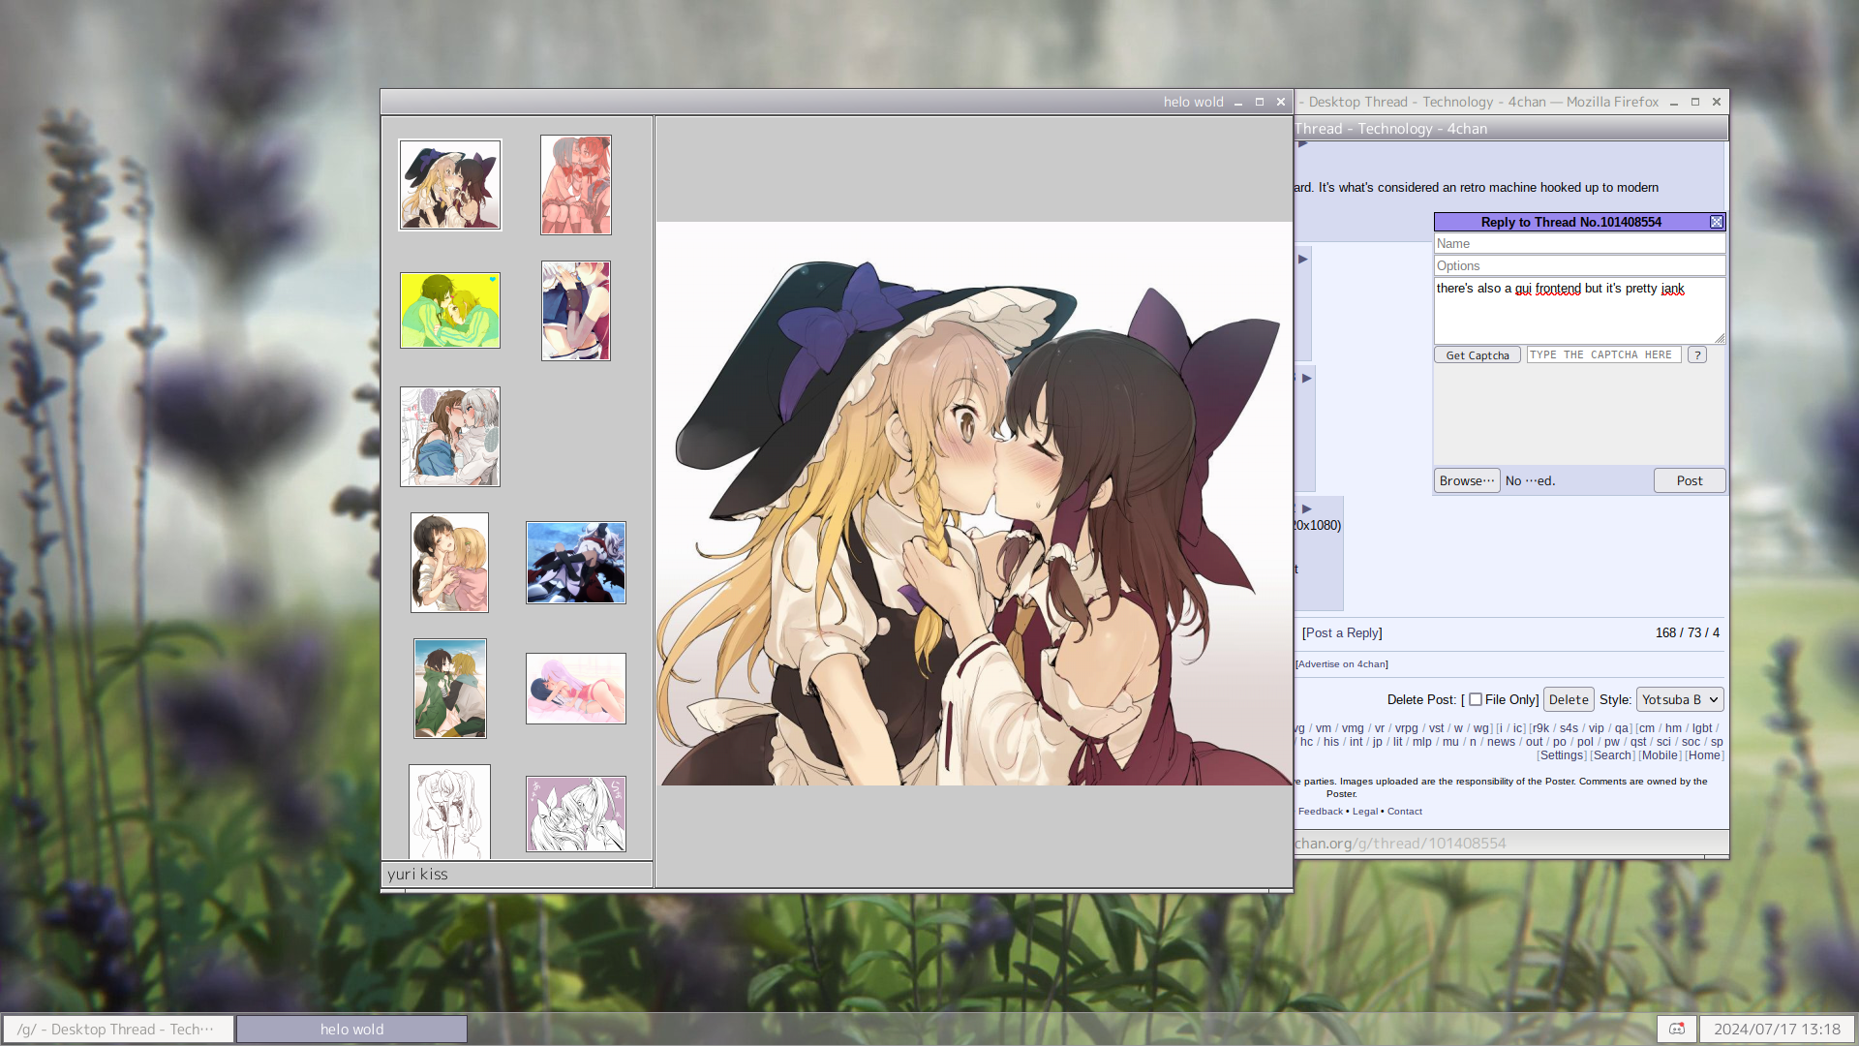The image size is (1859, 1046).
Task: Focus the 'yuri kiss' search field
Action: coord(517,874)
